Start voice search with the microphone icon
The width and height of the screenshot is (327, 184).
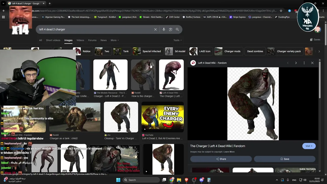164,29
